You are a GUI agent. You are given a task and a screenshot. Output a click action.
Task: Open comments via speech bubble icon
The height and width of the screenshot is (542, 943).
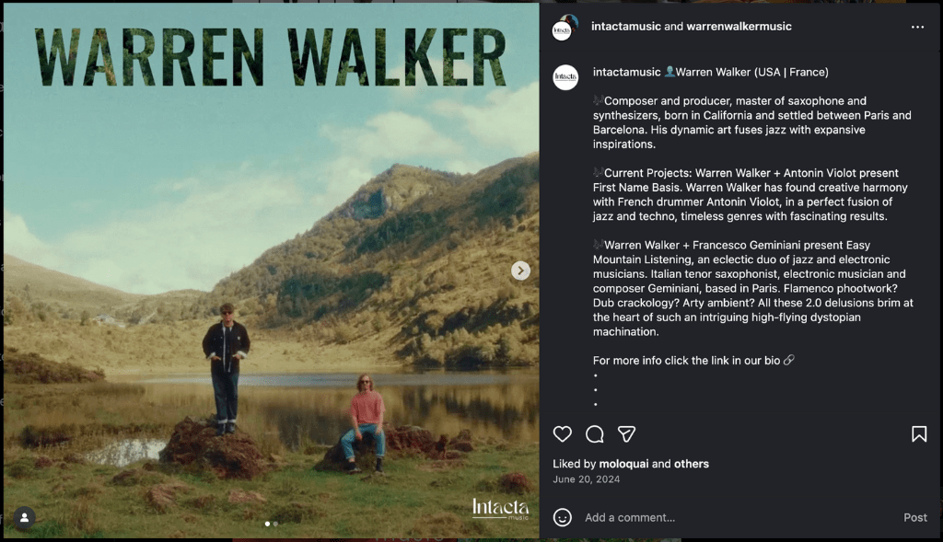595,433
